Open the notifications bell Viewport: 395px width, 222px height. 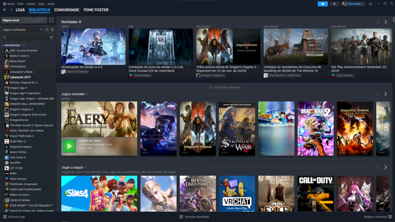coord(334,4)
